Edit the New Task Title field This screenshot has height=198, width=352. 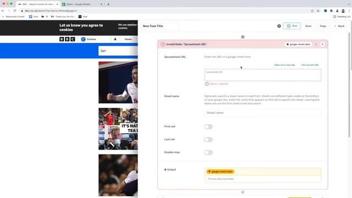(x=161, y=26)
